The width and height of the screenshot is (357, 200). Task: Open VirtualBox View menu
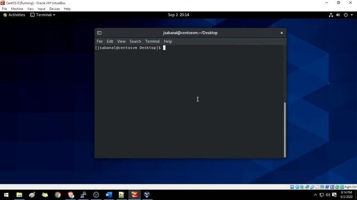tap(30, 9)
